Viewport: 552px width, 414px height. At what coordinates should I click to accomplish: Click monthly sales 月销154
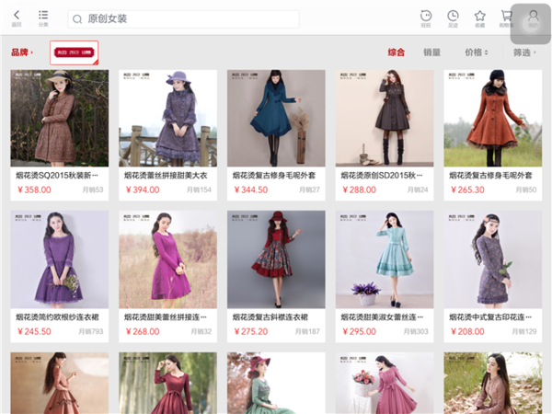(199, 190)
